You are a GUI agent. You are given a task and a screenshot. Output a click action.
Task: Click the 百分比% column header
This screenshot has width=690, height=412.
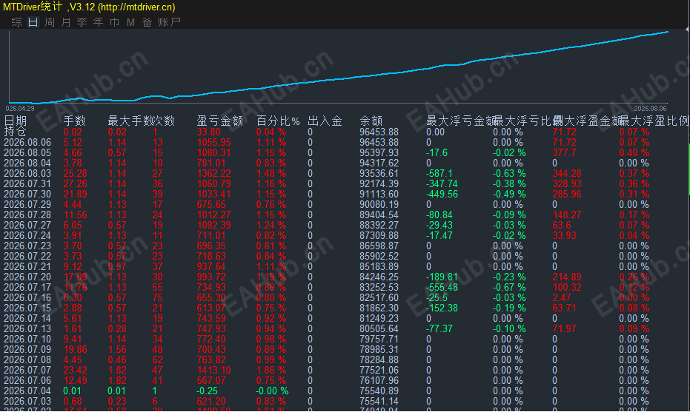278,121
